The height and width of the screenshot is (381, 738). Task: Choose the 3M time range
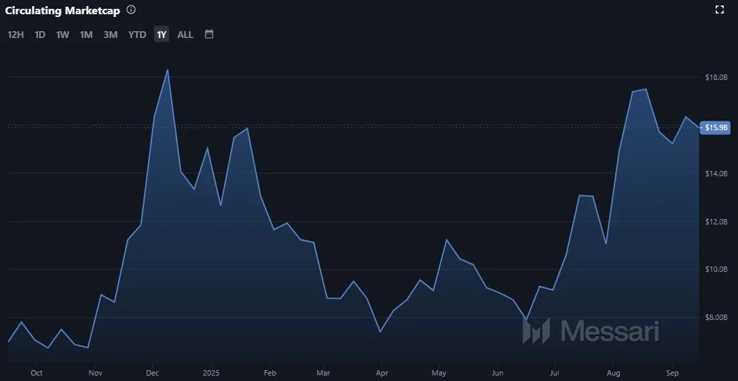pos(111,35)
